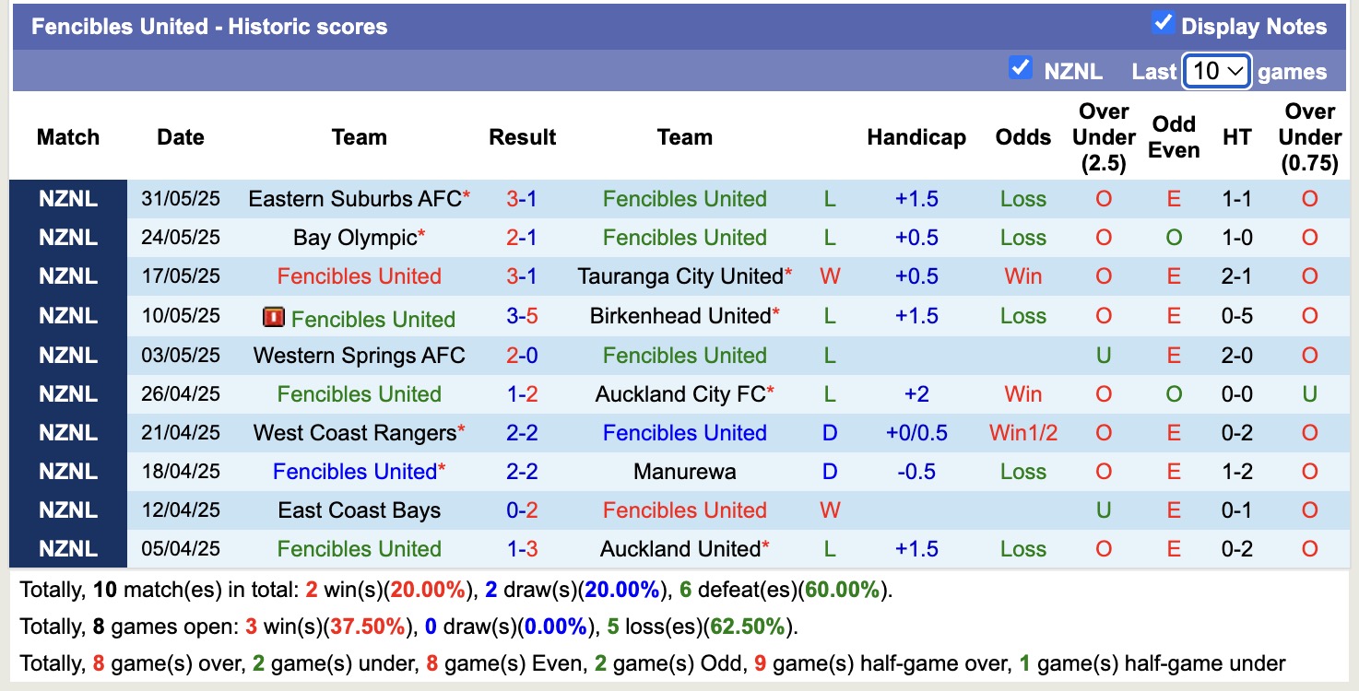Open East Coast Bays team page

click(359, 509)
